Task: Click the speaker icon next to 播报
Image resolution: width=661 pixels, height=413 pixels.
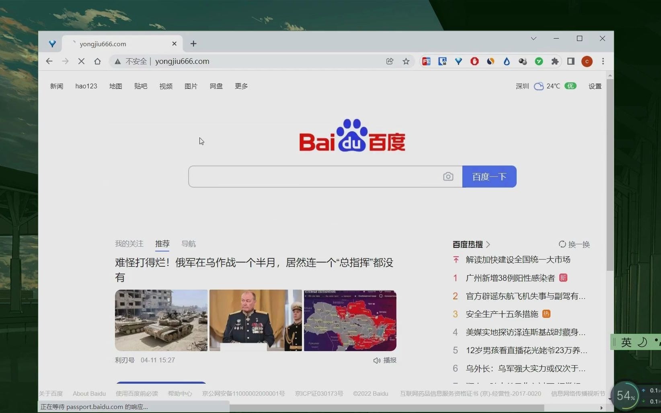Action: pos(377,360)
